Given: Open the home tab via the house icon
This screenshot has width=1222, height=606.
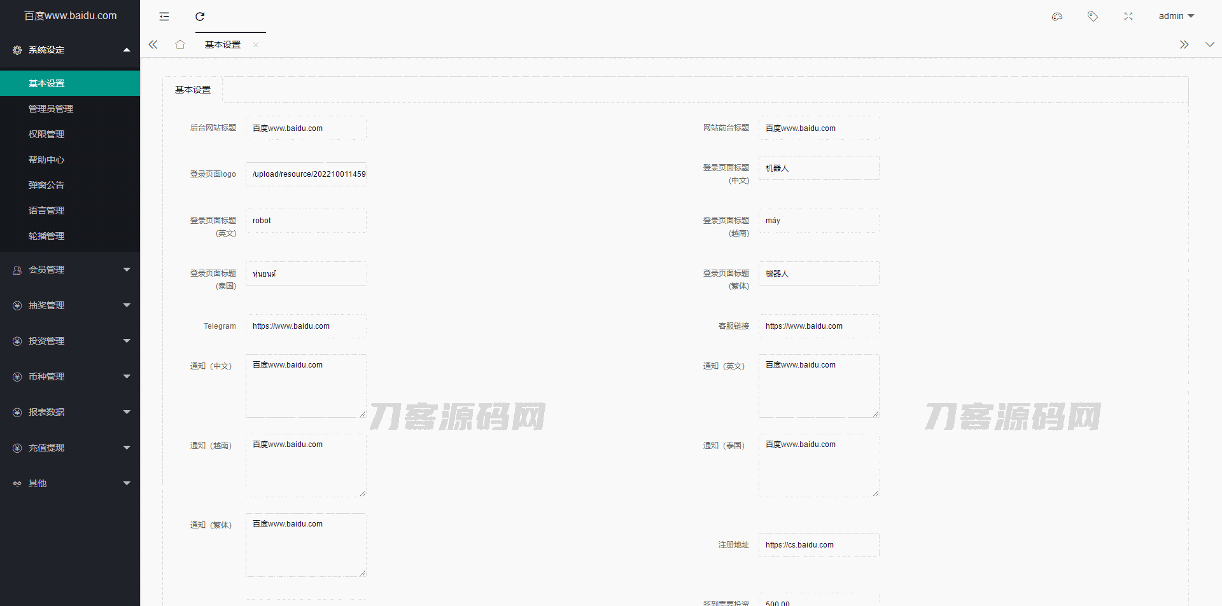Looking at the screenshot, I should tap(179, 45).
